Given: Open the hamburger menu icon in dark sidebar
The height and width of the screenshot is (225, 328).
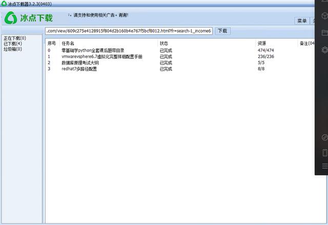Looking at the screenshot, I should [325, 166].
